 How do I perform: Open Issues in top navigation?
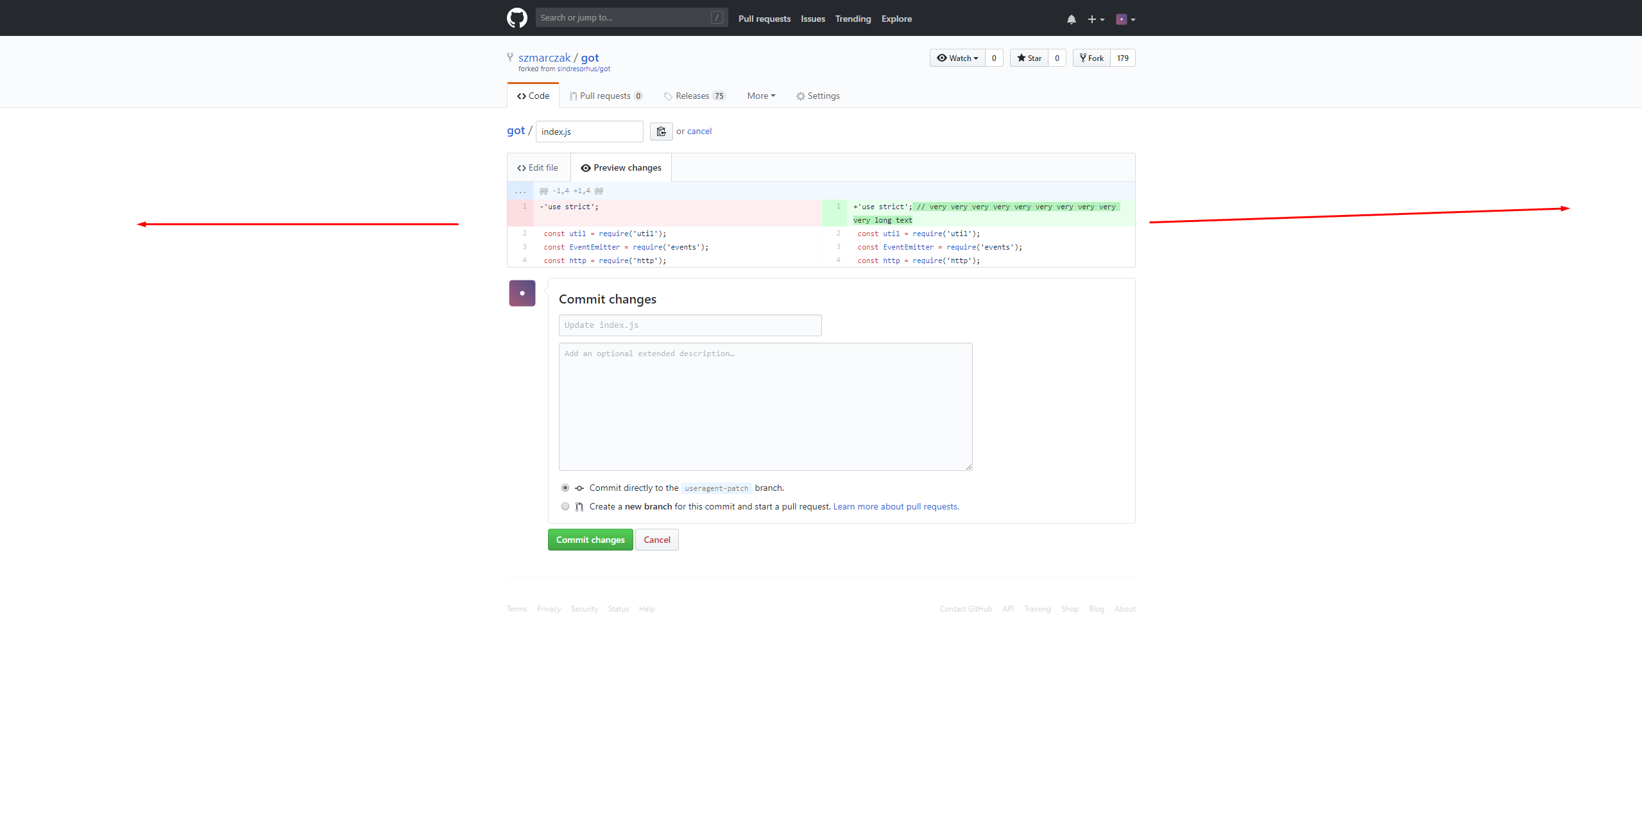point(813,19)
